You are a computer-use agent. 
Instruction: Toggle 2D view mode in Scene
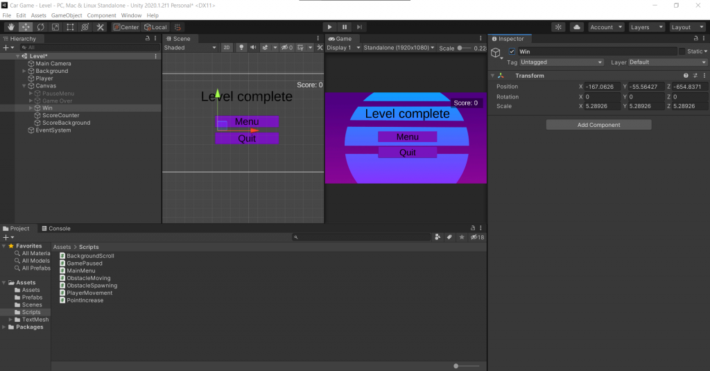[227, 48]
